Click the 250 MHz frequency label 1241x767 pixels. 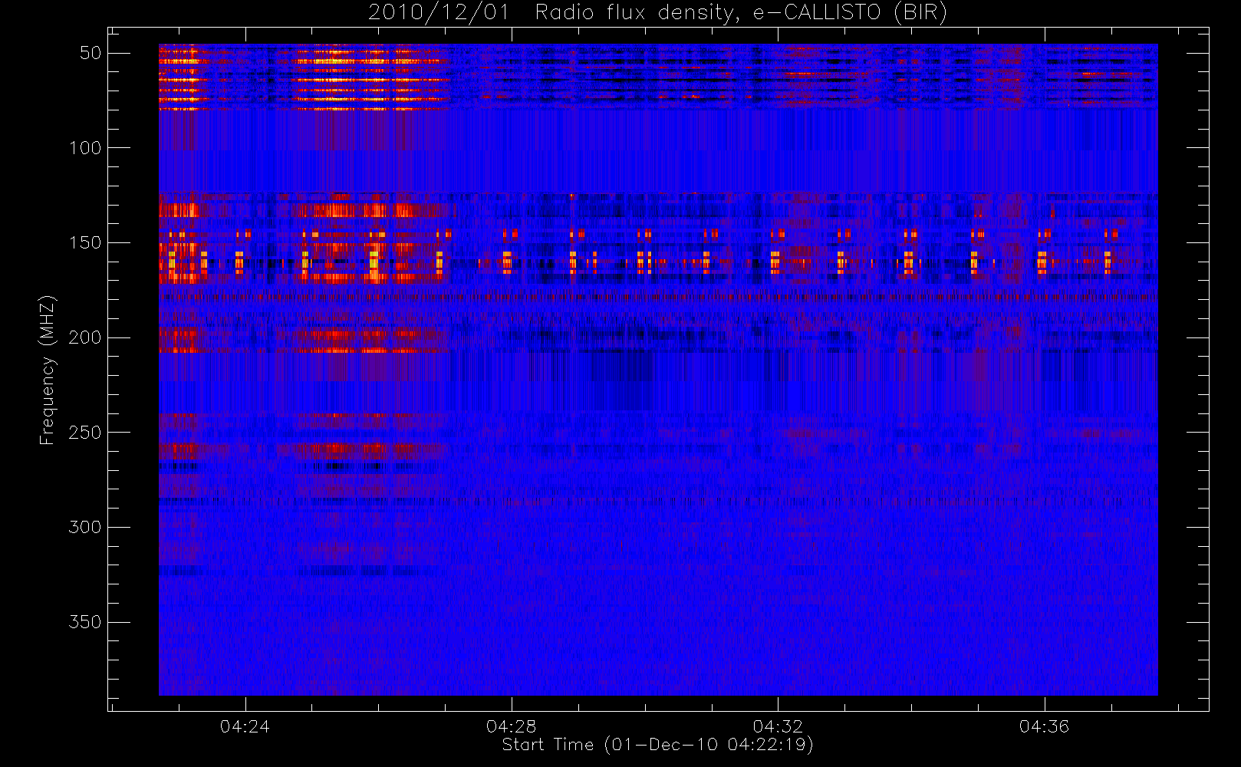[85, 433]
